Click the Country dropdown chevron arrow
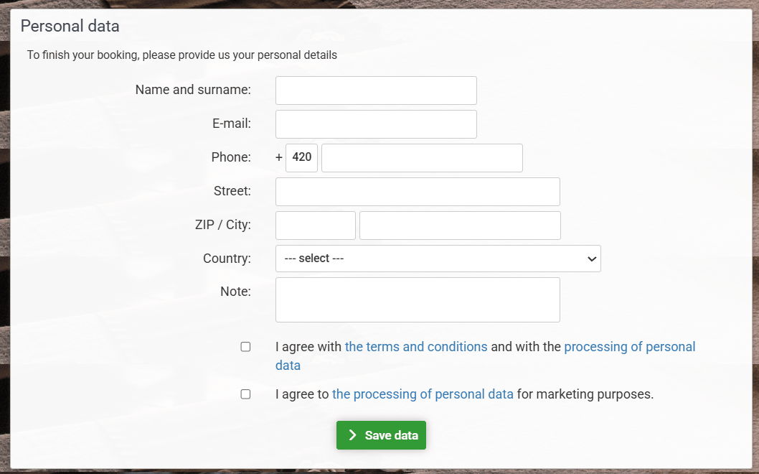This screenshot has height=474, width=759. pyautogui.click(x=592, y=259)
